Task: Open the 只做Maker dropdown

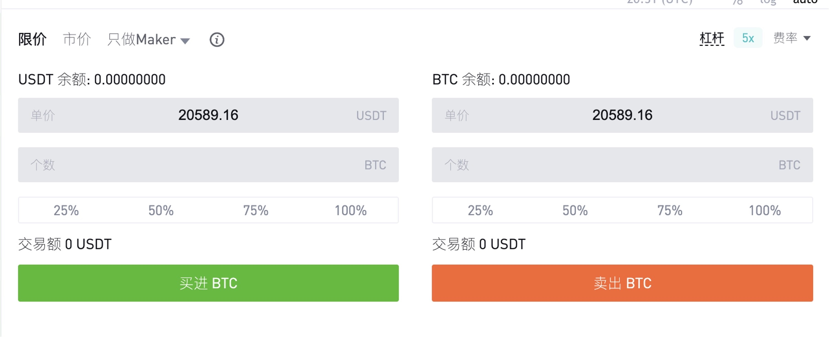Action: pyautogui.click(x=148, y=40)
